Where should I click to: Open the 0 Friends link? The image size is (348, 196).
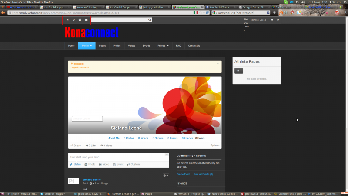(187, 138)
